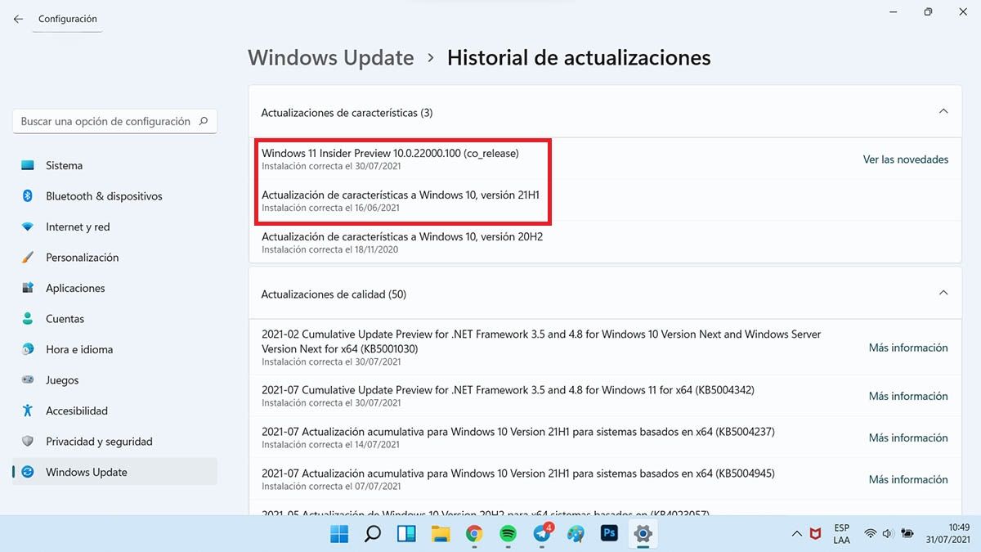Click the magnifier icon in the settings search box
This screenshot has width=981, height=552.
coord(204,121)
